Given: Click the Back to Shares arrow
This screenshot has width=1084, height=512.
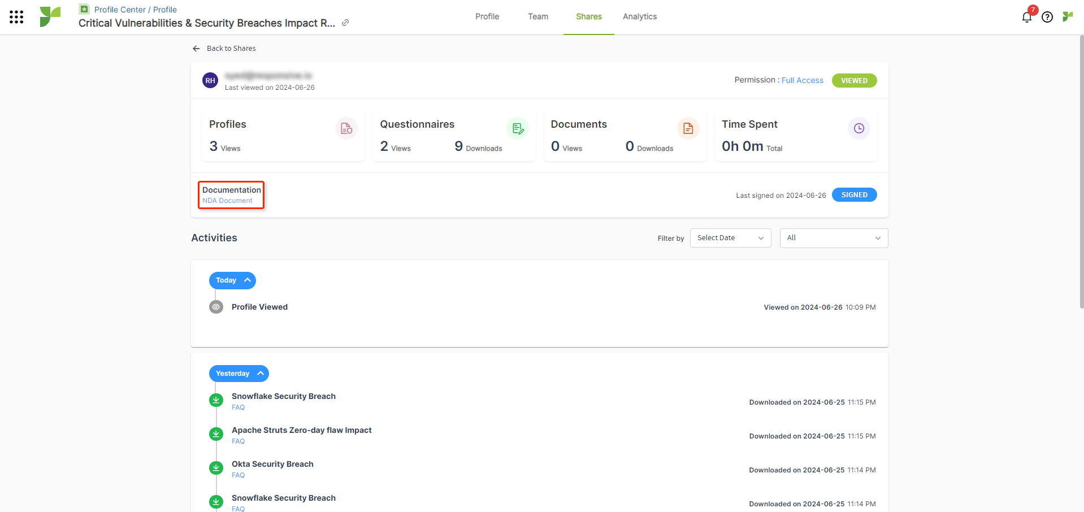Looking at the screenshot, I should tap(196, 49).
